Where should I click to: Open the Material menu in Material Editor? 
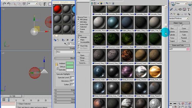click(56, 2)
